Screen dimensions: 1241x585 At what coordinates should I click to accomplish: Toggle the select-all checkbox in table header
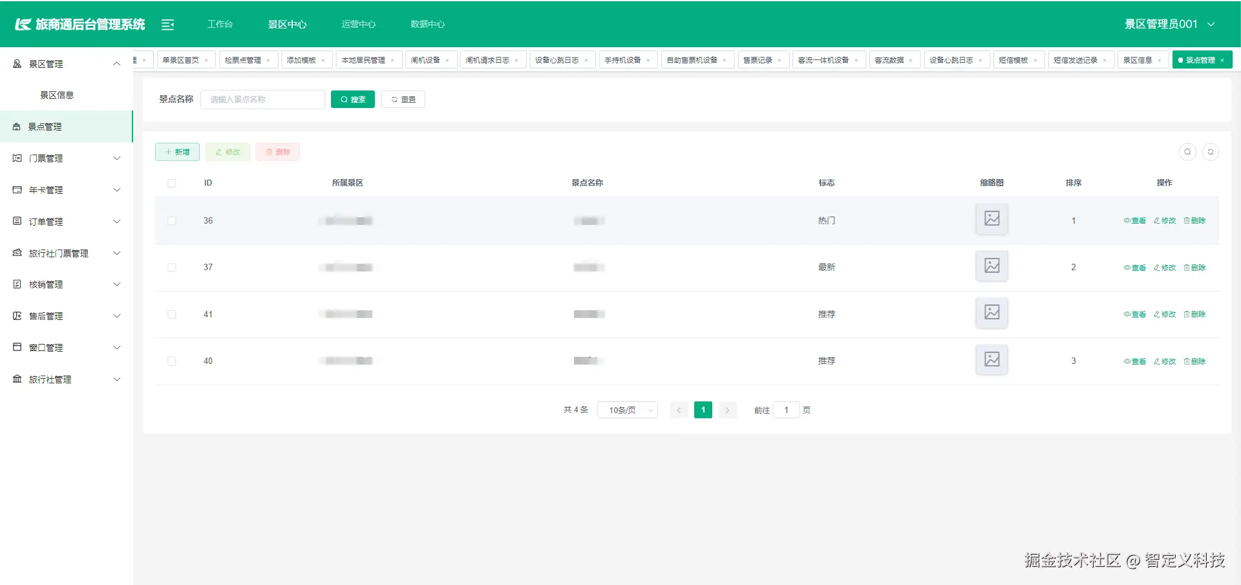tap(172, 183)
